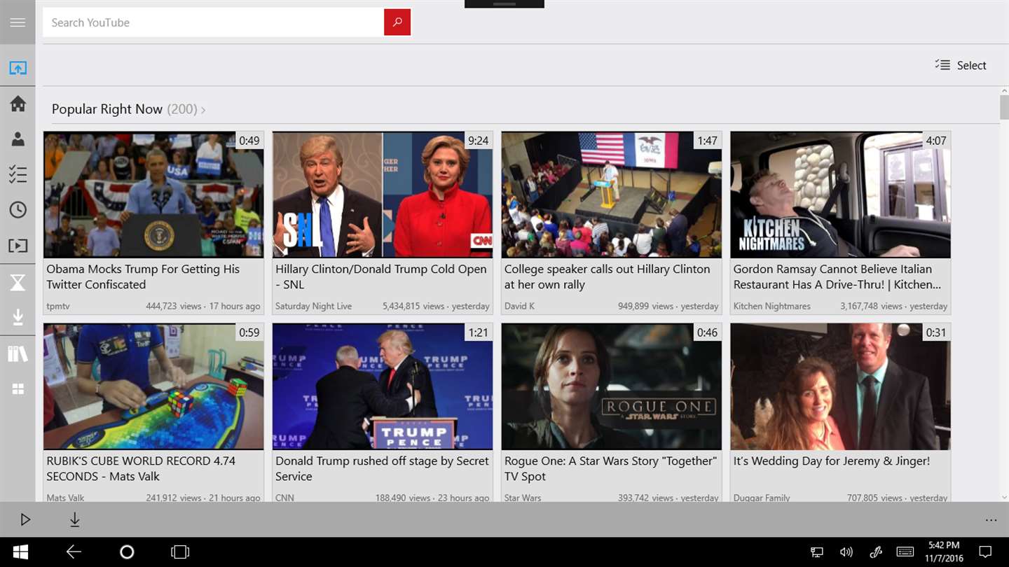Open downloads icon in the sidebar
This screenshot has height=567, width=1009.
click(18, 318)
